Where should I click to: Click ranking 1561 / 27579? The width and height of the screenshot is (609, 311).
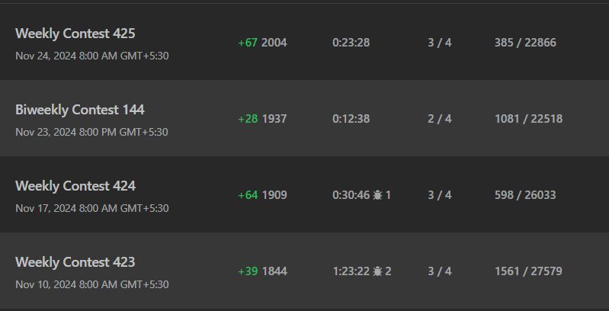(528, 271)
